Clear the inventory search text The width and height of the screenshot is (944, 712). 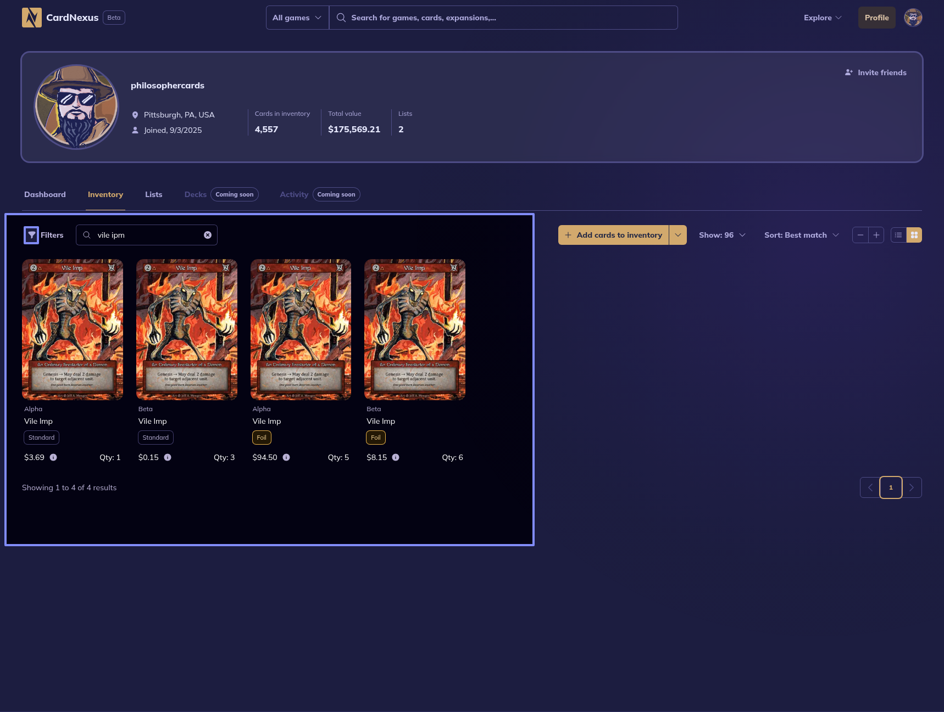[x=208, y=235]
